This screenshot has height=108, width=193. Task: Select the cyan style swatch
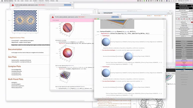click(184, 67)
